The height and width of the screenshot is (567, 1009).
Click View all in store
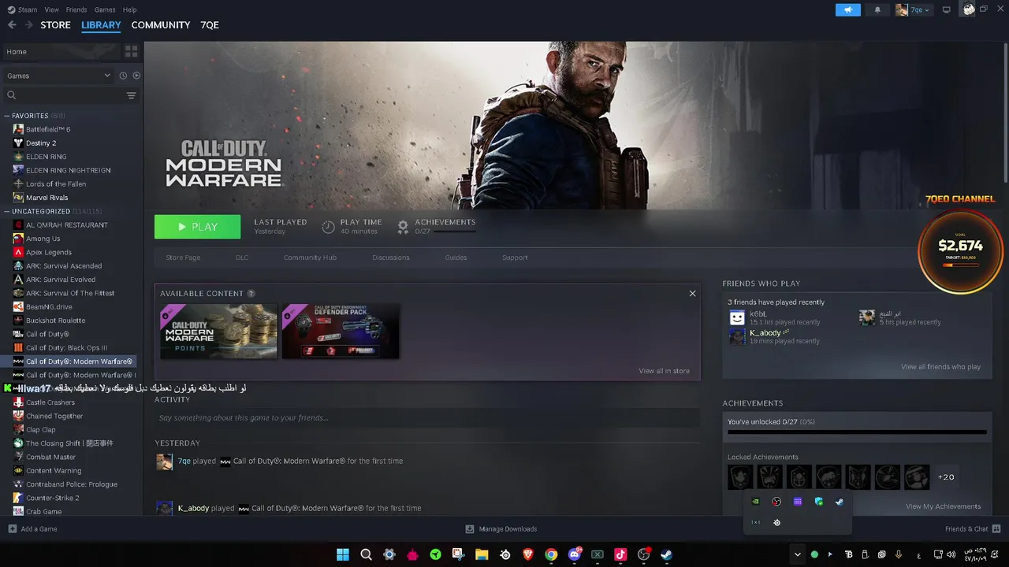664,371
